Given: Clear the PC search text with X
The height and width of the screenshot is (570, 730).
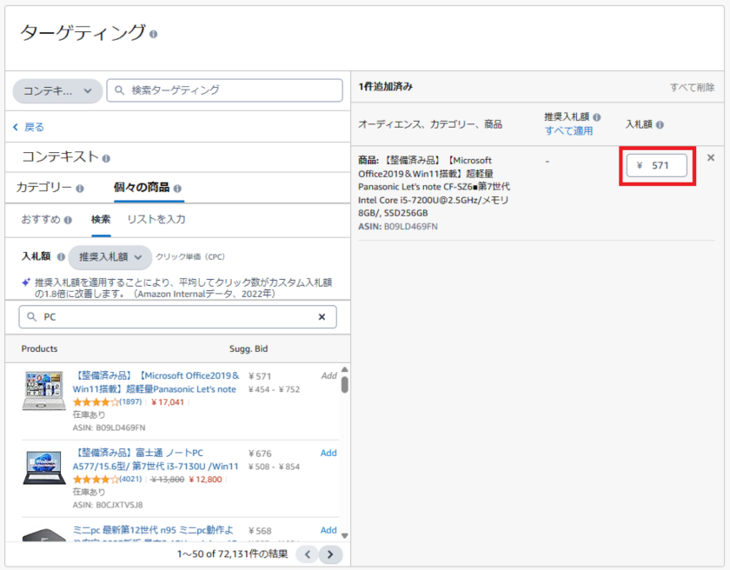Looking at the screenshot, I should pos(322,317).
